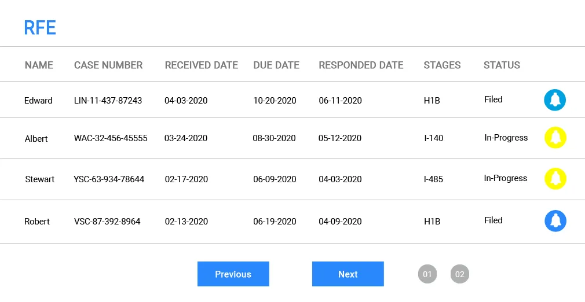Sort by the NAME column header
This screenshot has height=302, width=585.
[x=39, y=65]
